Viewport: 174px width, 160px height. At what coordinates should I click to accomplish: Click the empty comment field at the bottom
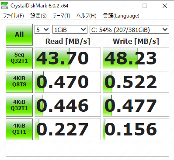coord(87,150)
